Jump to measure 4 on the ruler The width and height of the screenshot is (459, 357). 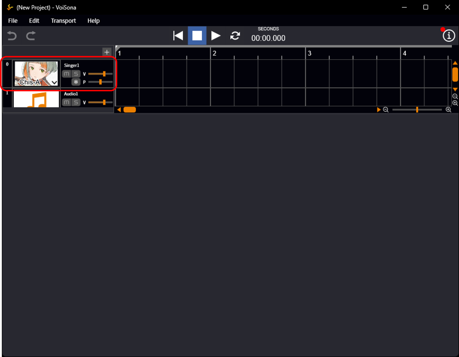point(404,53)
